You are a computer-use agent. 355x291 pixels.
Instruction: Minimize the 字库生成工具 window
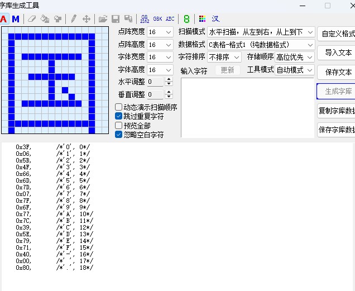click(303, 6)
